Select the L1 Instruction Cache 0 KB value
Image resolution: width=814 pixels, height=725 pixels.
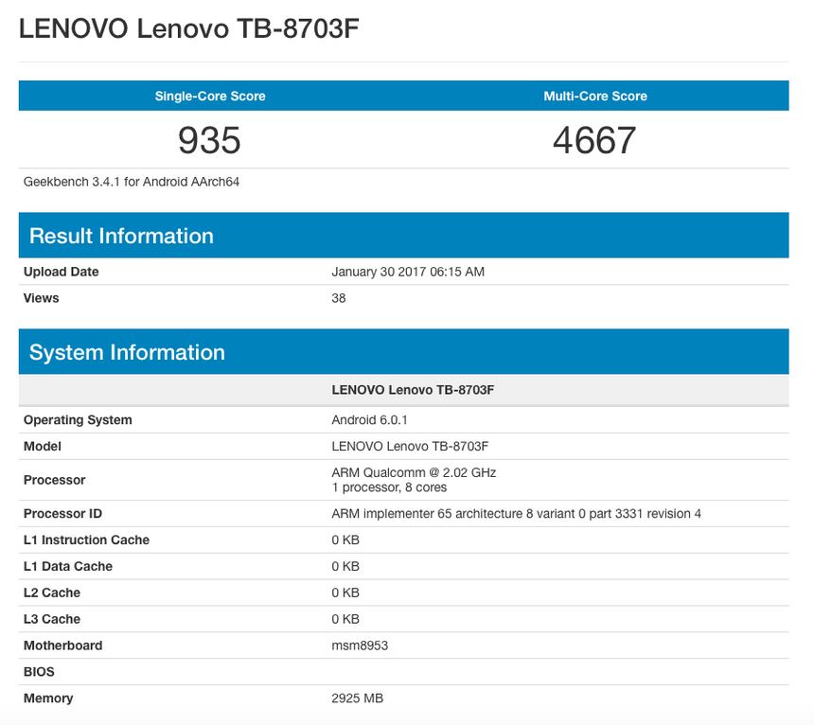pos(345,539)
